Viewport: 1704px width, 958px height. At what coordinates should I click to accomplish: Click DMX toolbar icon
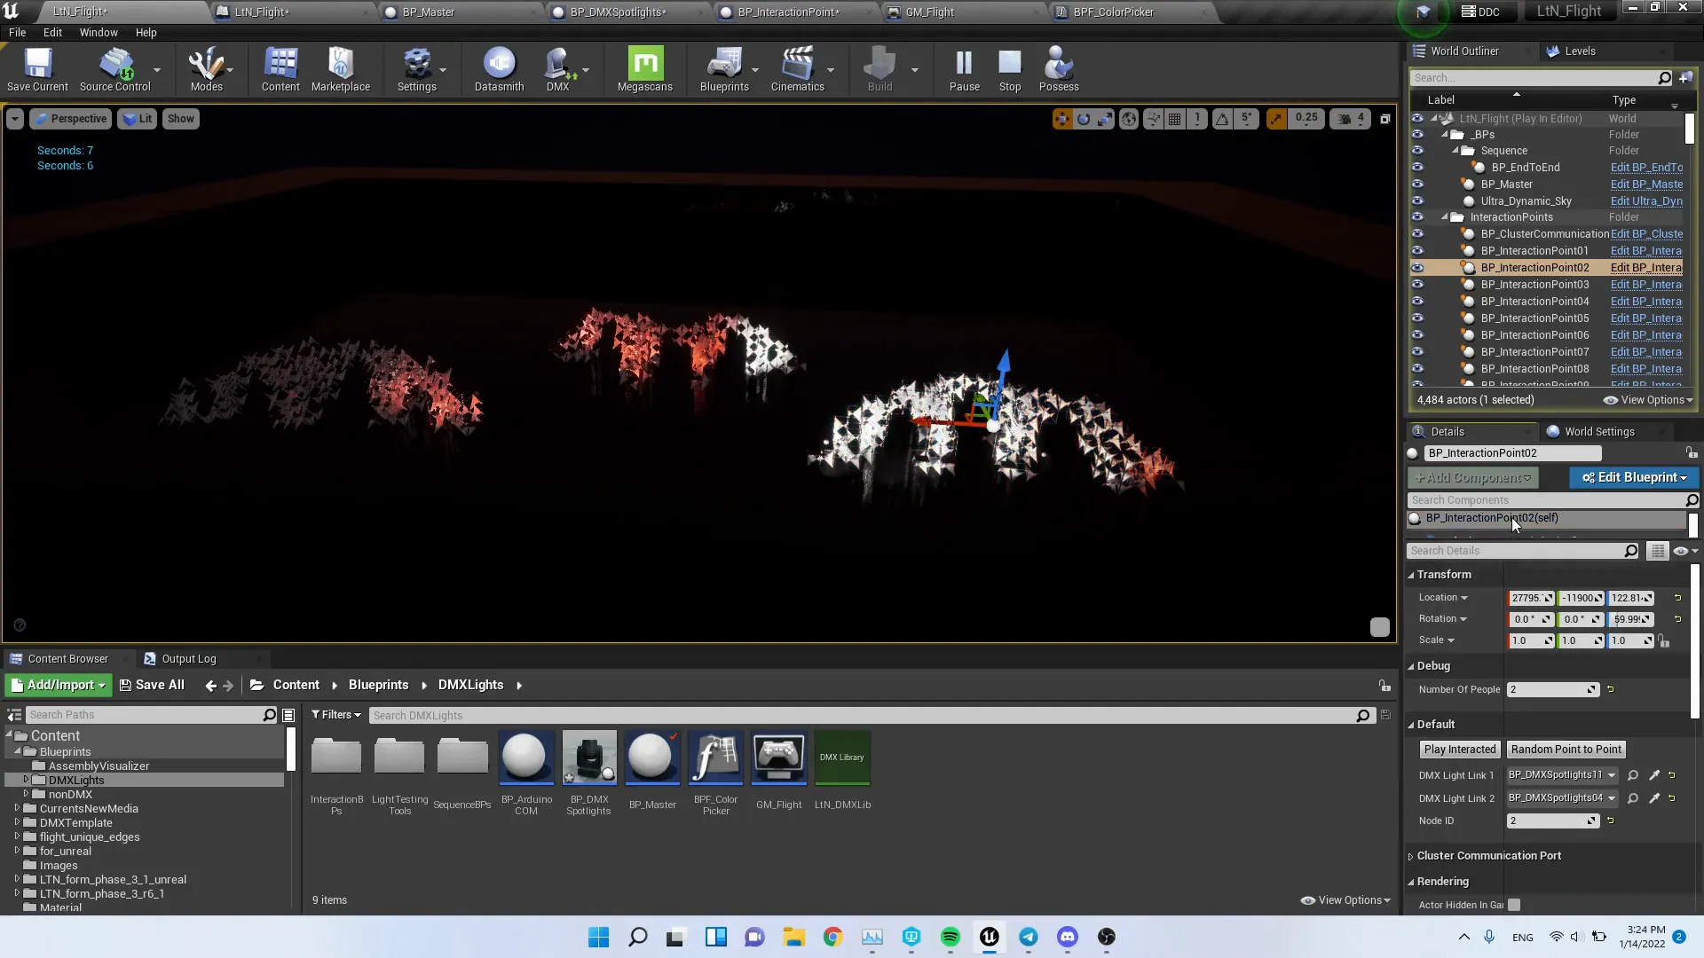point(557,69)
